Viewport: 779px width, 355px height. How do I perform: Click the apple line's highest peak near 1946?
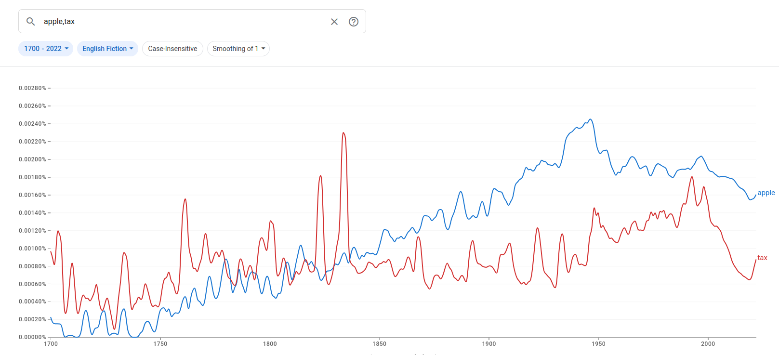[590, 120]
